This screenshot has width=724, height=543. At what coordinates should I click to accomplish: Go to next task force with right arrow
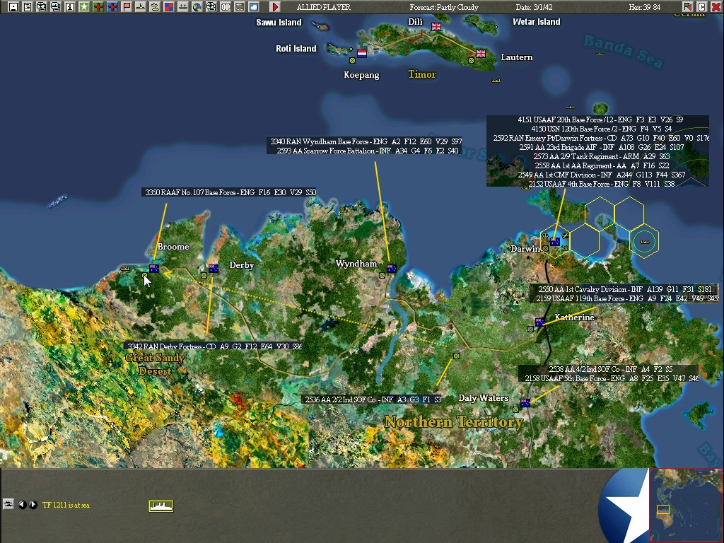33,505
